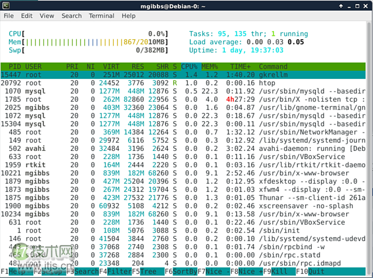Sort by the USER column header
Image resolution: width=373 pixels, height=278 pixels.
click(x=33, y=66)
